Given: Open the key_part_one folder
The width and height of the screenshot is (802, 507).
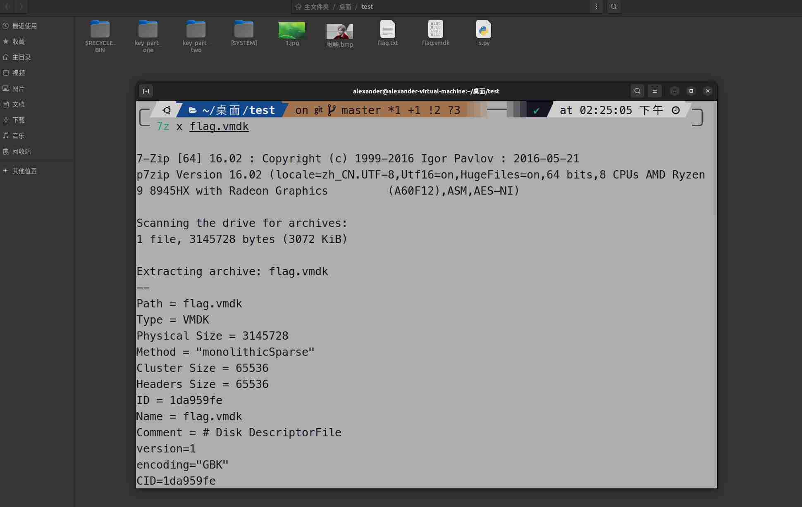Looking at the screenshot, I should 148,30.
